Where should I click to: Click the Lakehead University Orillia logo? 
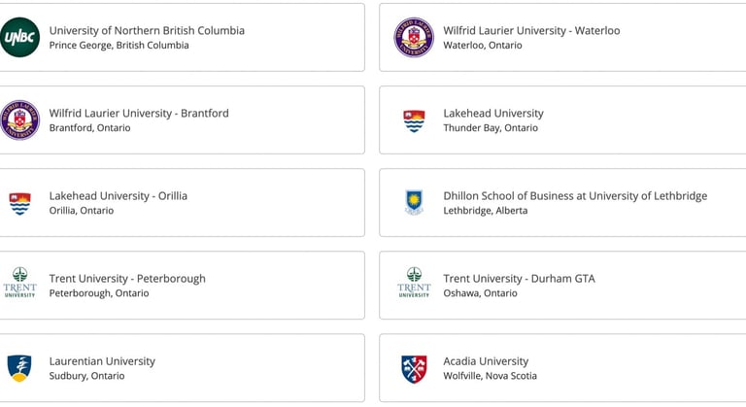[19, 204]
